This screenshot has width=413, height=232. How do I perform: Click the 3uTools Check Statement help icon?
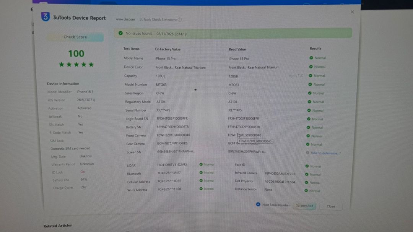[180, 19]
